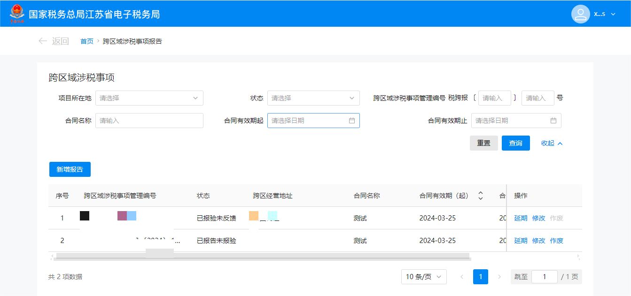
Task: Select page 1 in pagination
Action: pyautogui.click(x=480, y=277)
